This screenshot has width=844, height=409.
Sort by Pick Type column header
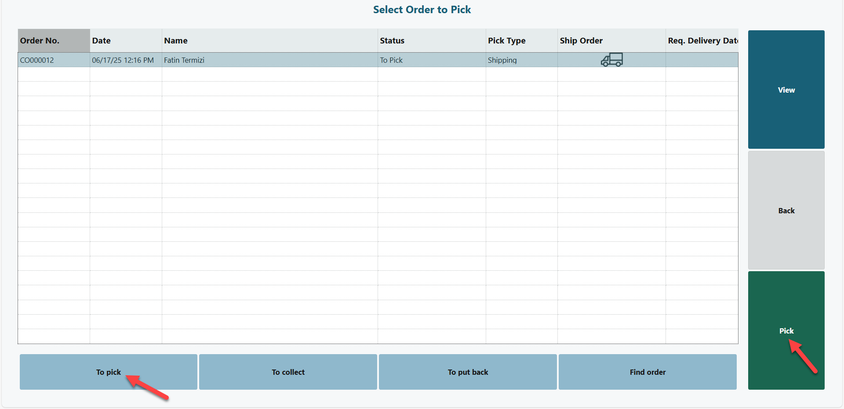pyautogui.click(x=506, y=40)
